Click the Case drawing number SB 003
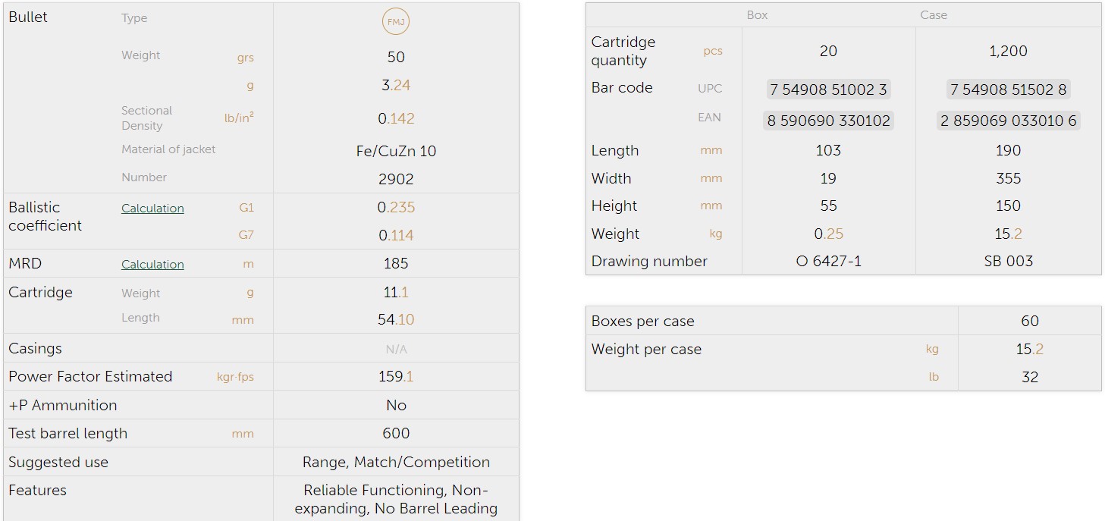 pos(1008,262)
